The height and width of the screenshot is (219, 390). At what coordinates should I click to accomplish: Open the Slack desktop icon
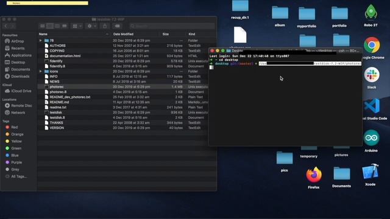coord(372,75)
